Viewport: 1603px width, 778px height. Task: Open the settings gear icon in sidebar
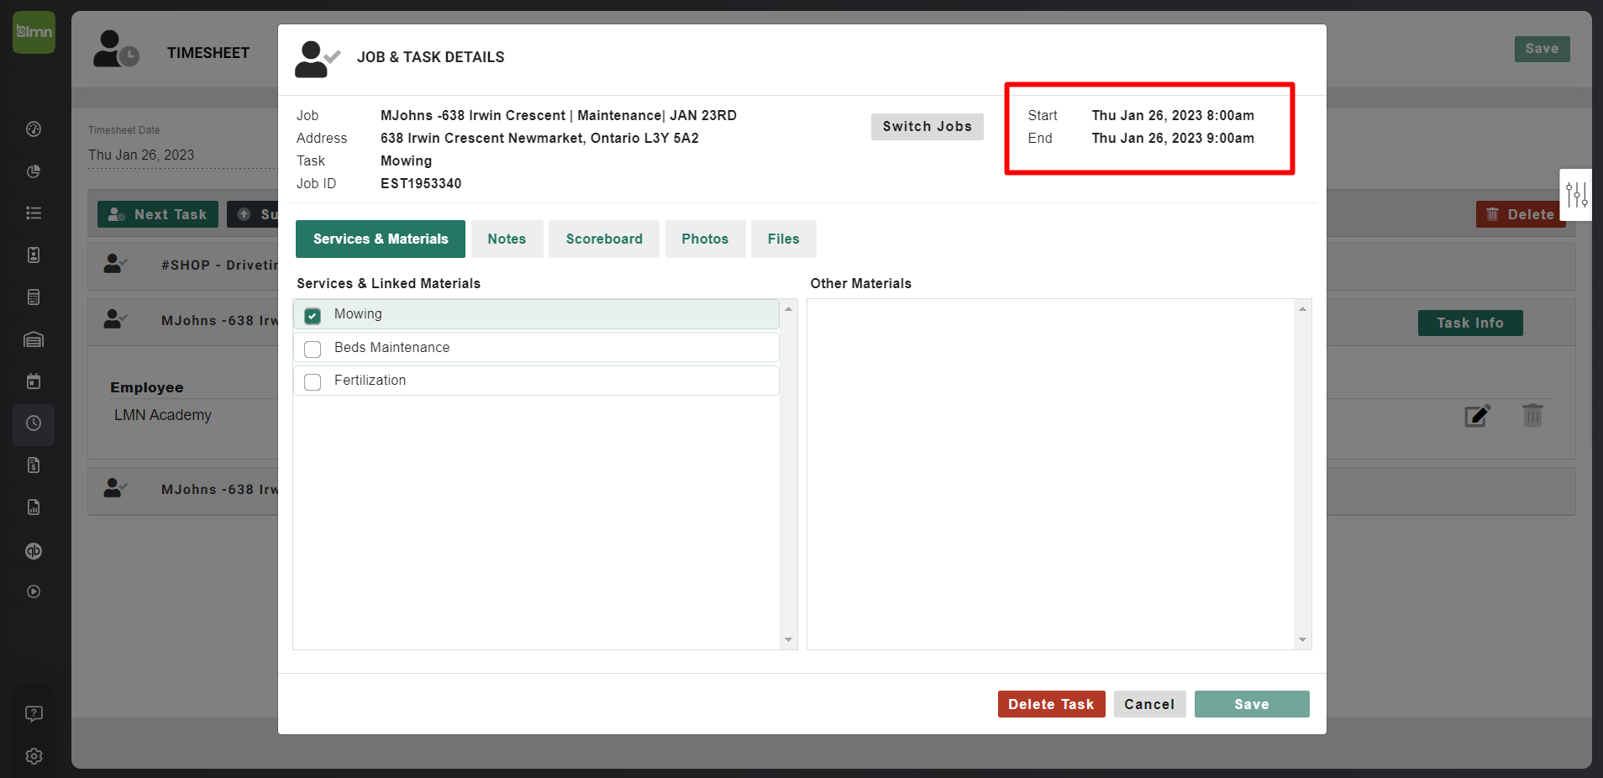pyautogui.click(x=34, y=756)
